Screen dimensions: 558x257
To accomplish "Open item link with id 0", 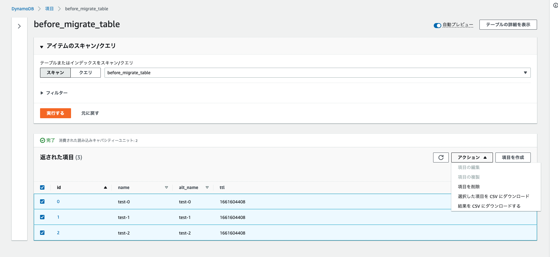I will coord(58,201).
